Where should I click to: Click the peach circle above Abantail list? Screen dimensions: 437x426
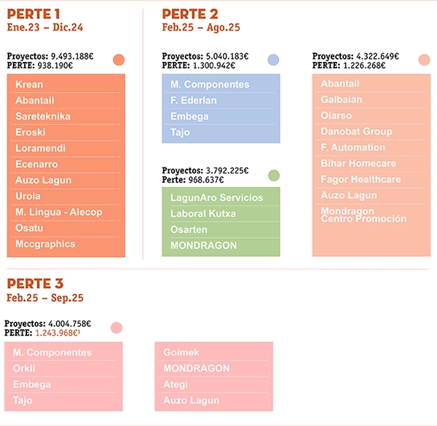tap(425, 60)
